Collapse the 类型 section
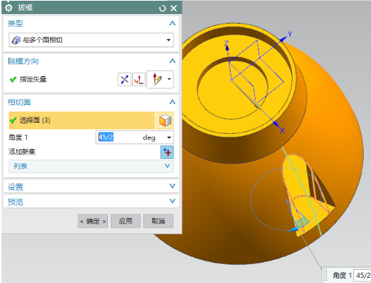The width and height of the screenshot is (371, 283). 172,23
